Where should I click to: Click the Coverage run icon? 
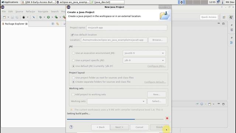click(56, 17)
